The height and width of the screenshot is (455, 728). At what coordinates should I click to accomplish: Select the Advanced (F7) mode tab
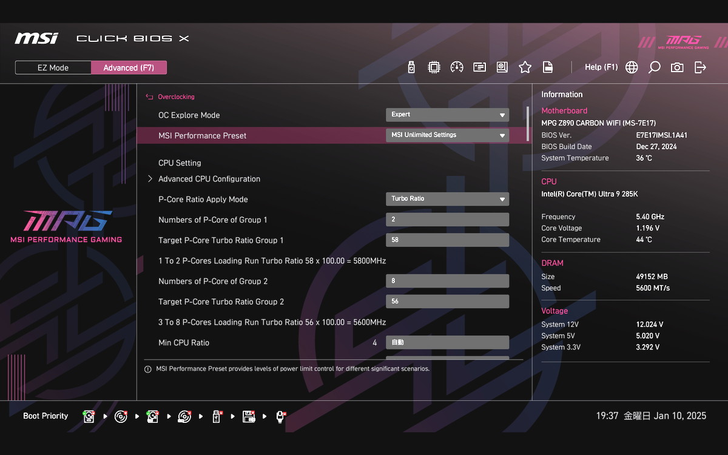tap(129, 68)
